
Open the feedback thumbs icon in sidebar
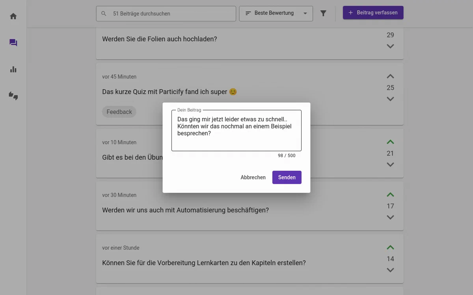tap(13, 96)
